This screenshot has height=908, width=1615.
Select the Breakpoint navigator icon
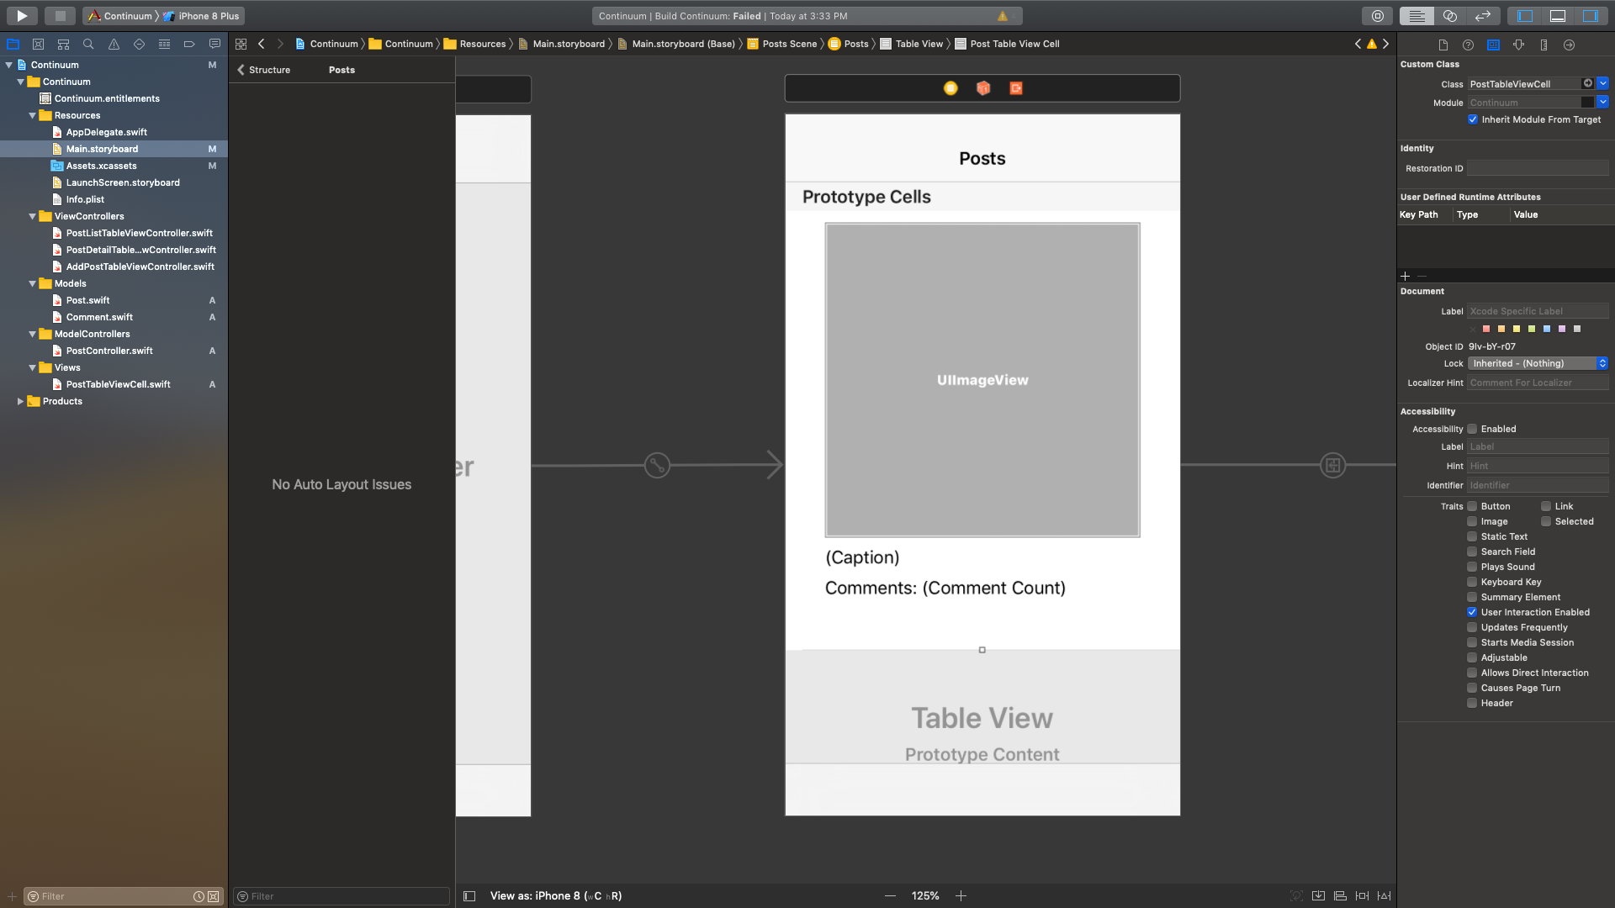click(x=189, y=44)
